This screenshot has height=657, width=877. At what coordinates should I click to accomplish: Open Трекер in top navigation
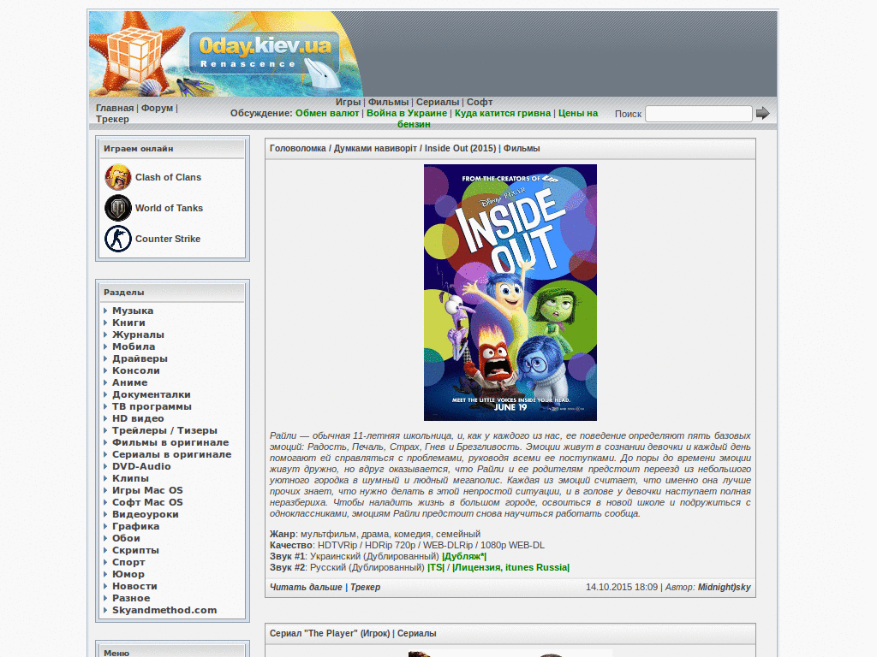coord(112,119)
